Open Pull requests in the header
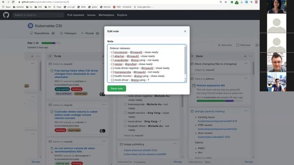 pyautogui.click(x=75, y=15)
